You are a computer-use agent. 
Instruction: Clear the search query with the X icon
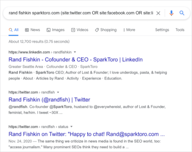[x=158, y=13]
